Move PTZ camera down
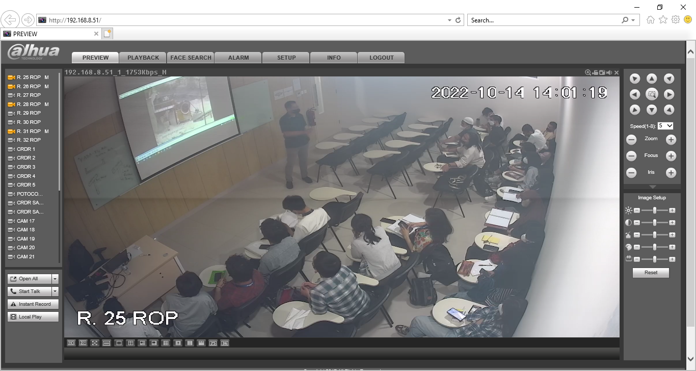The image size is (696, 371). pos(652,110)
